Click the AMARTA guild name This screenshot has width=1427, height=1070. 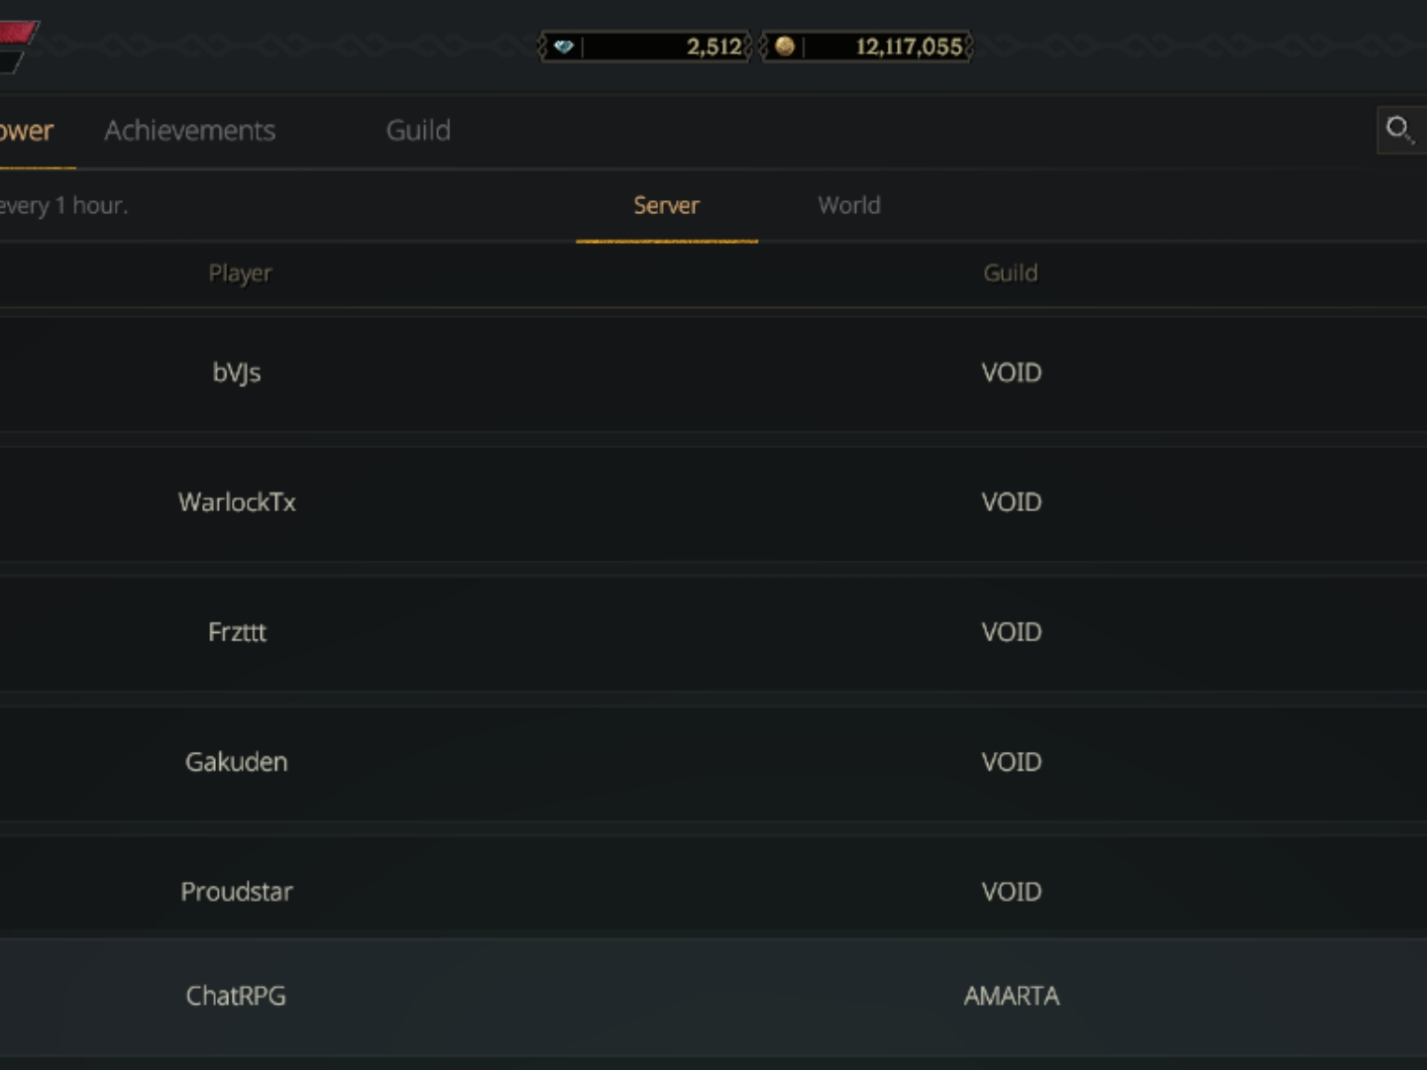pos(1011,996)
